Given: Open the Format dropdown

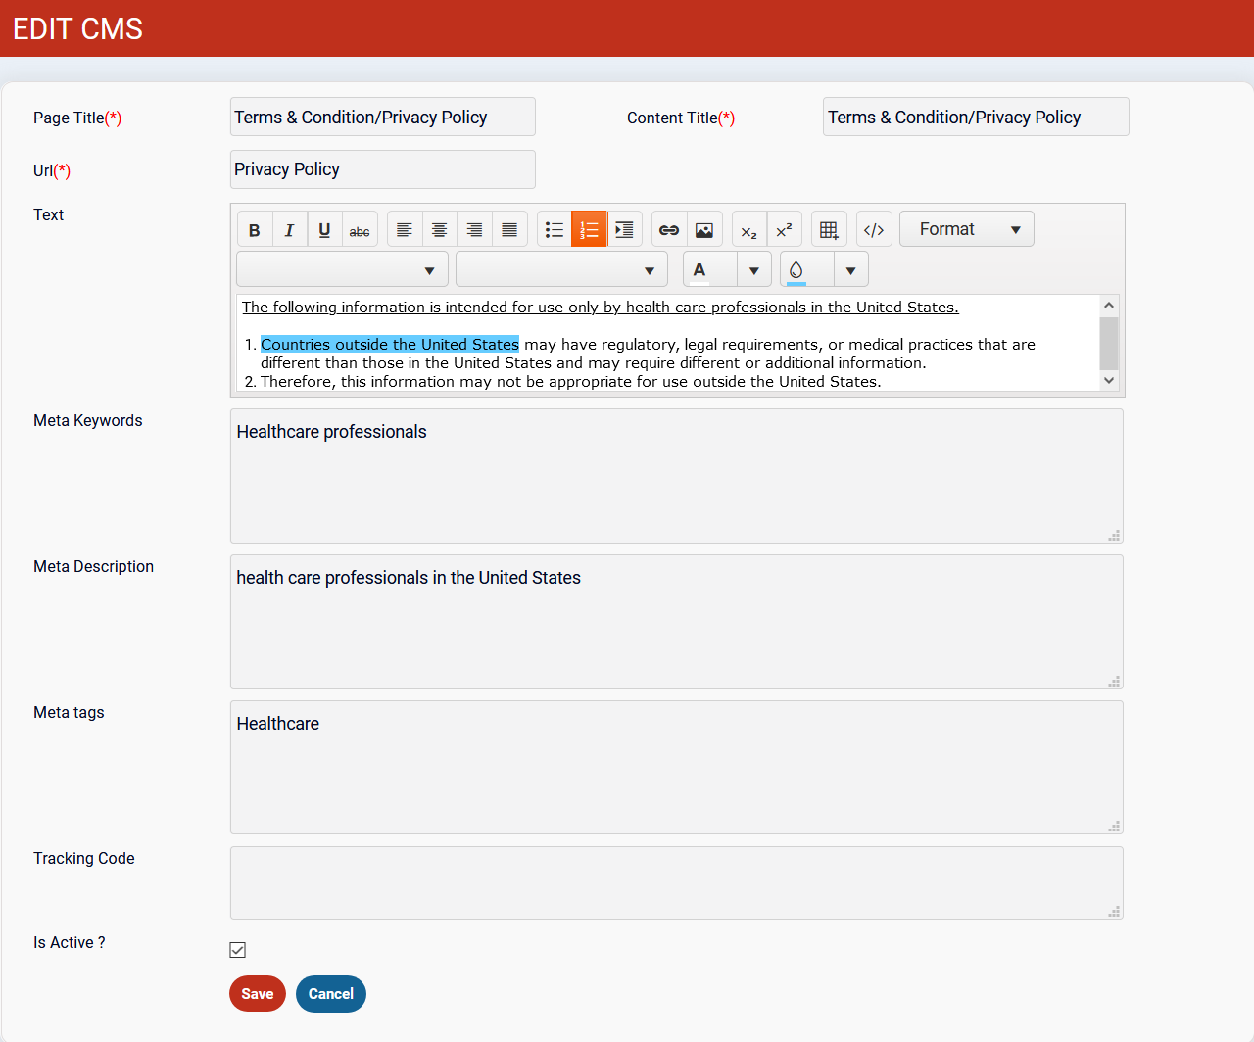Looking at the screenshot, I should pos(967,229).
